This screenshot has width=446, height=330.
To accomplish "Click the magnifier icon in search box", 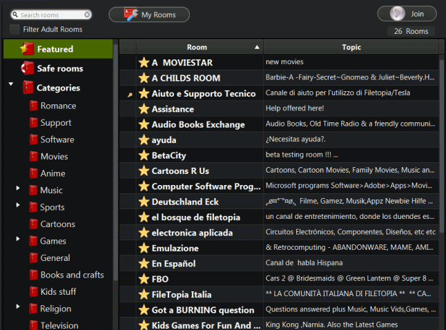I will click(15, 14).
